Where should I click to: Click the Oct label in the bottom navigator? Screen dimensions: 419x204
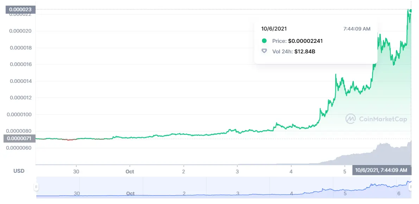pos(130,193)
